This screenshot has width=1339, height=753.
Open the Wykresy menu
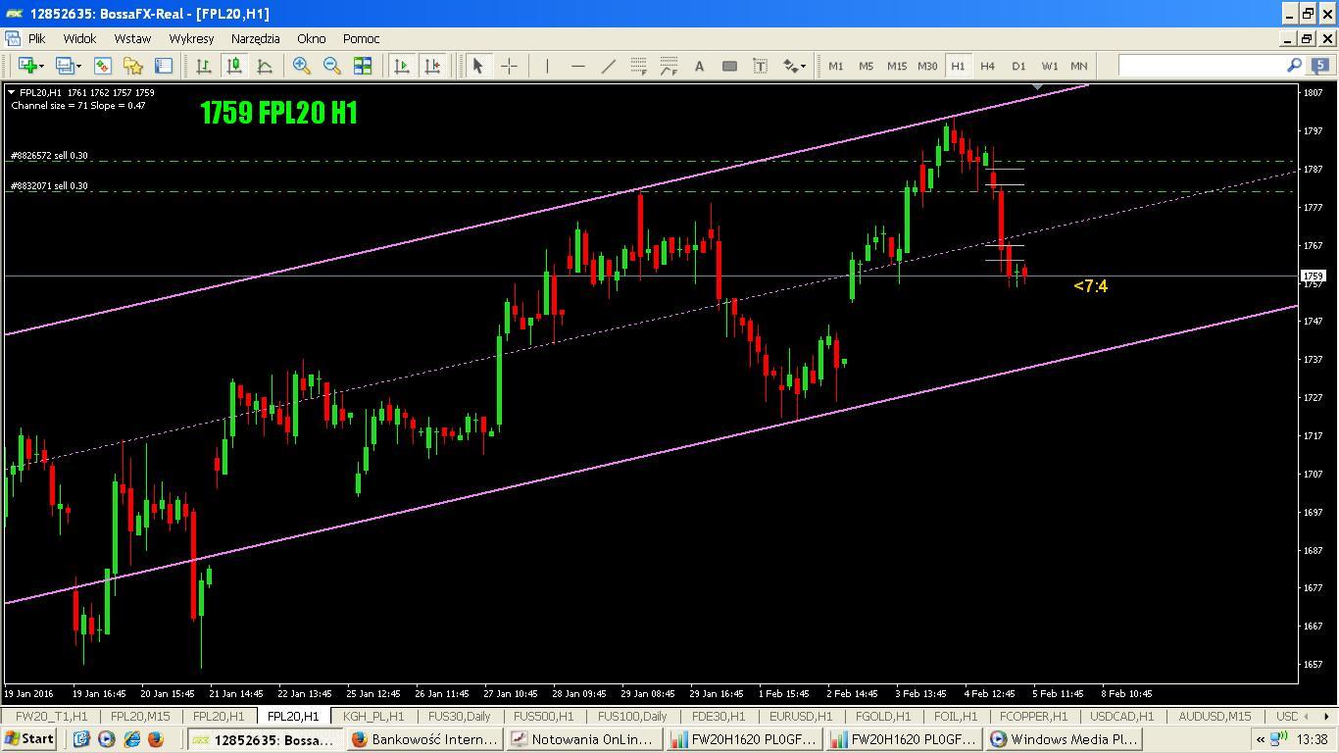click(191, 38)
